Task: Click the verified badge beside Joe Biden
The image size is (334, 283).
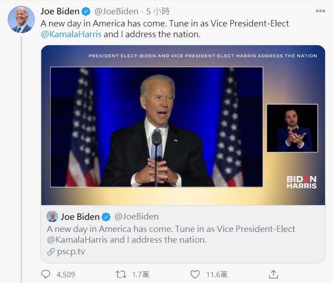Action: pos(86,11)
